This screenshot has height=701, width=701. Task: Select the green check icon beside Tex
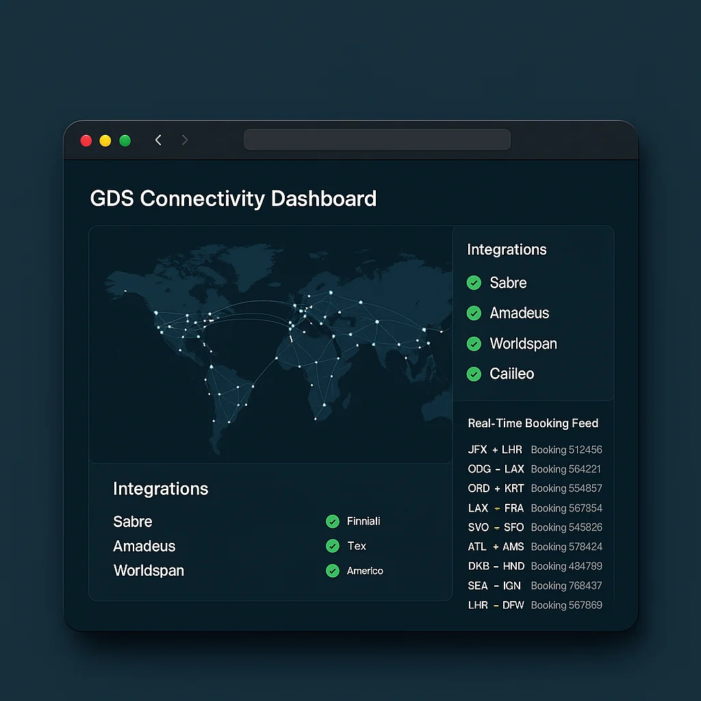point(333,546)
